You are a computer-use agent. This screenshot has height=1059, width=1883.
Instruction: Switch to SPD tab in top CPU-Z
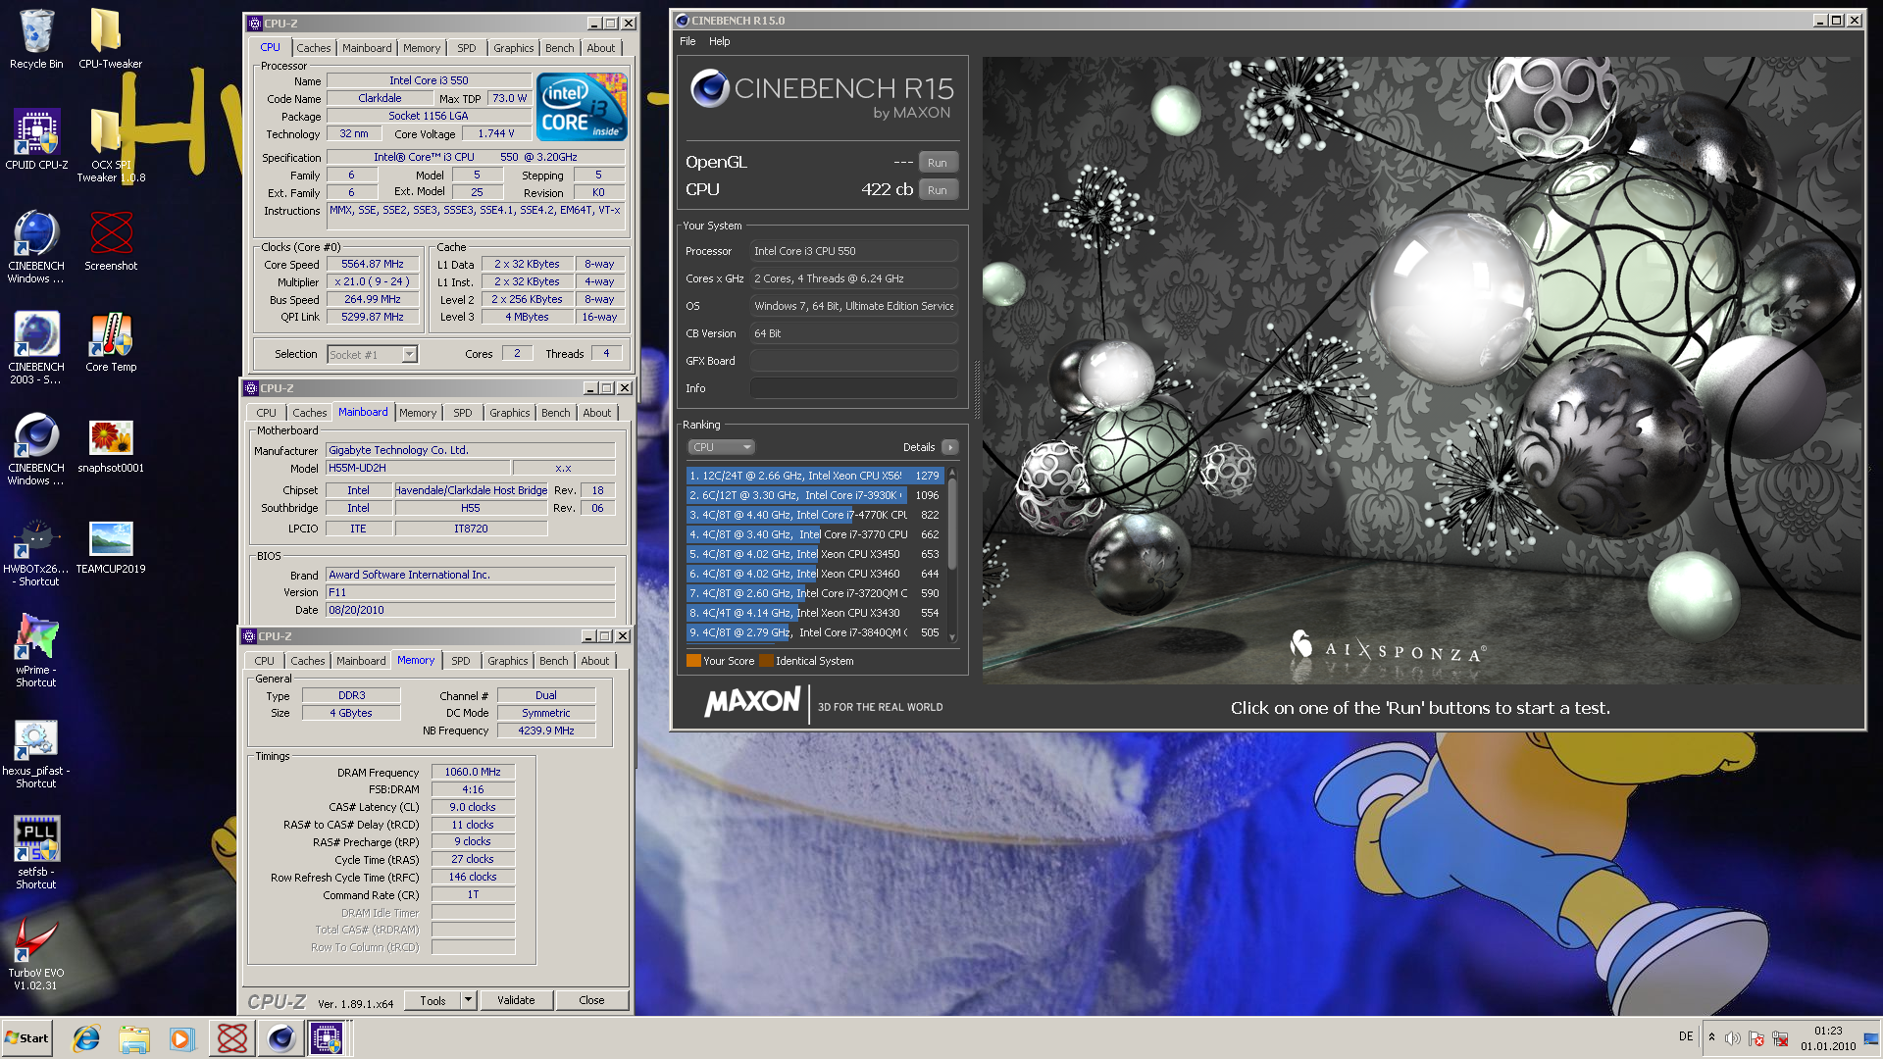(x=467, y=48)
